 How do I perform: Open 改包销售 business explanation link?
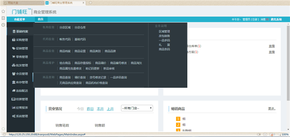164,36
